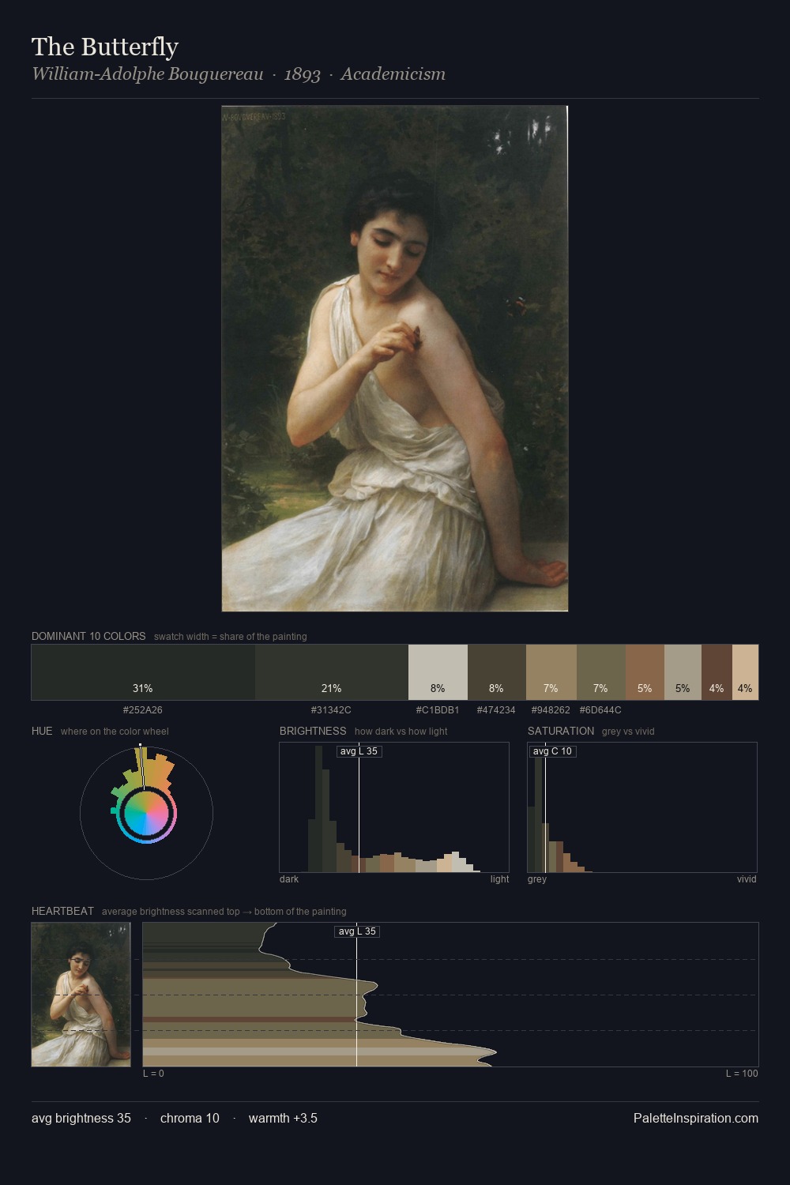The height and width of the screenshot is (1185, 790).
Task: Click 'avg brightness 35' in footer
Action: [81, 1118]
